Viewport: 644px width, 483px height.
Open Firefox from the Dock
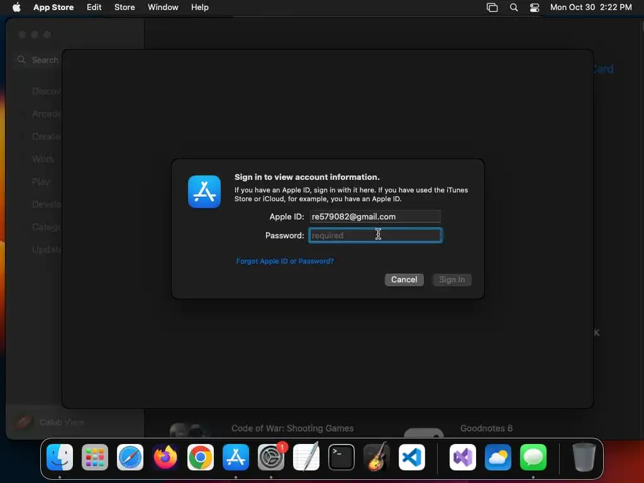165,457
